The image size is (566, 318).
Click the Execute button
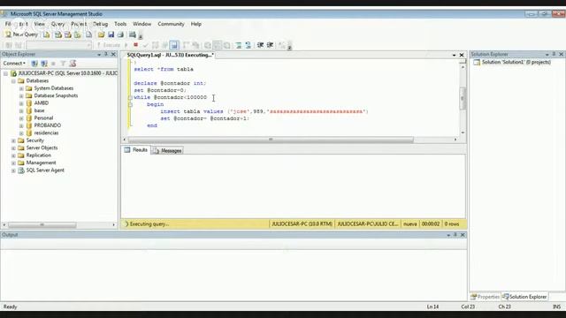108,45
